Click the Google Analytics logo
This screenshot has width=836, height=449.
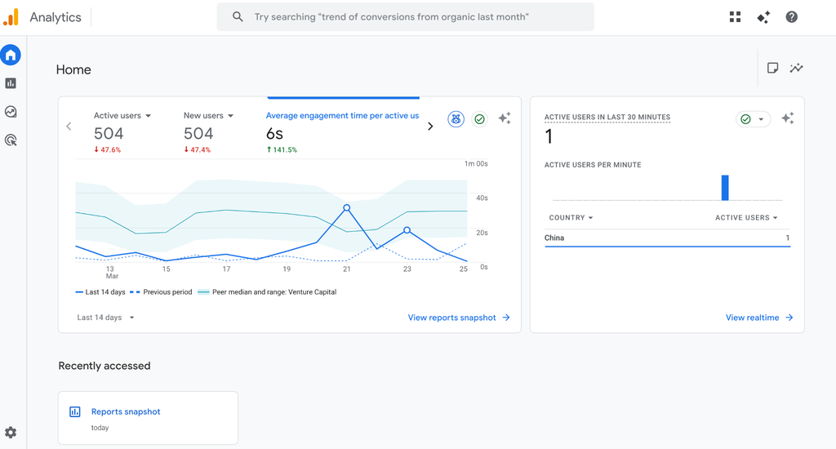(x=11, y=17)
